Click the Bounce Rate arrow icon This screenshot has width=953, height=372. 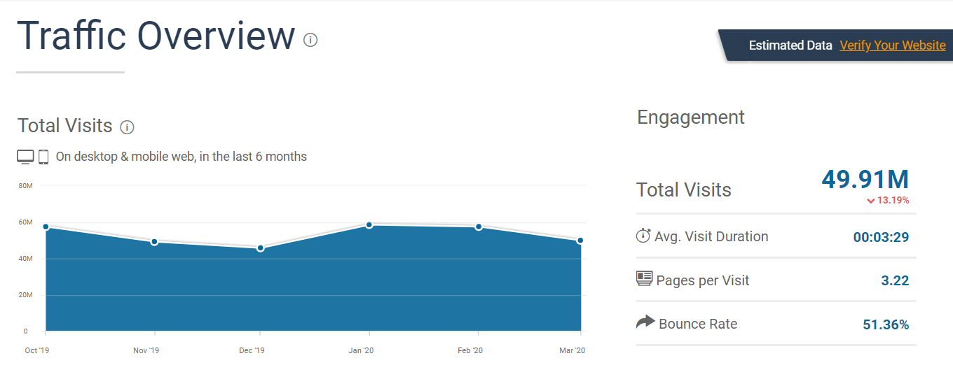(645, 322)
